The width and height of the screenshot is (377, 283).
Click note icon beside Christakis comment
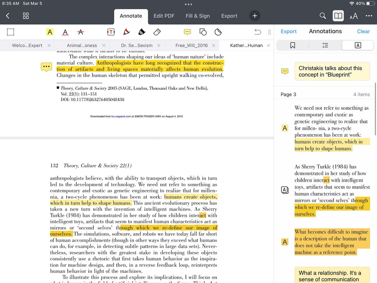coord(285,71)
